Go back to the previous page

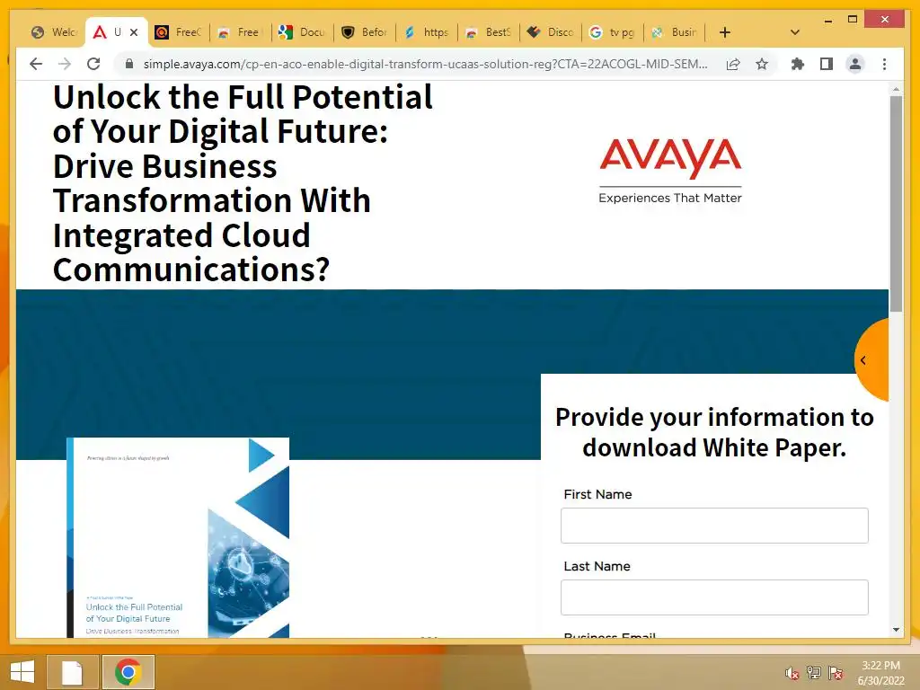click(x=36, y=64)
